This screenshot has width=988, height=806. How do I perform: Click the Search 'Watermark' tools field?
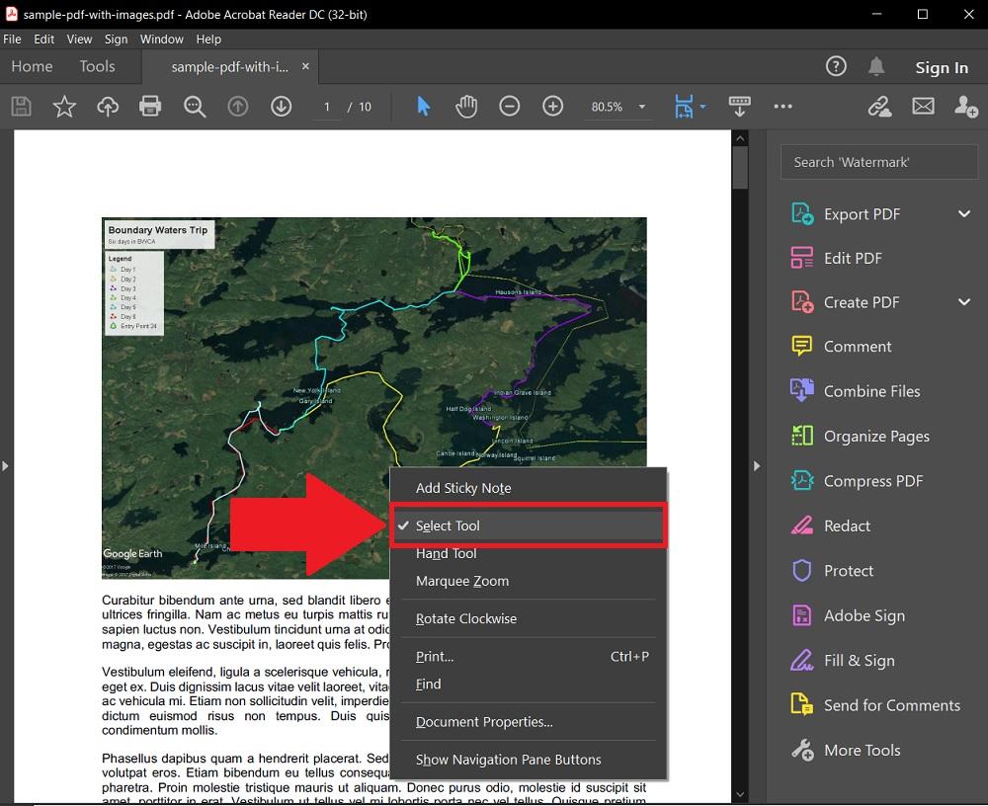[x=879, y=162]
